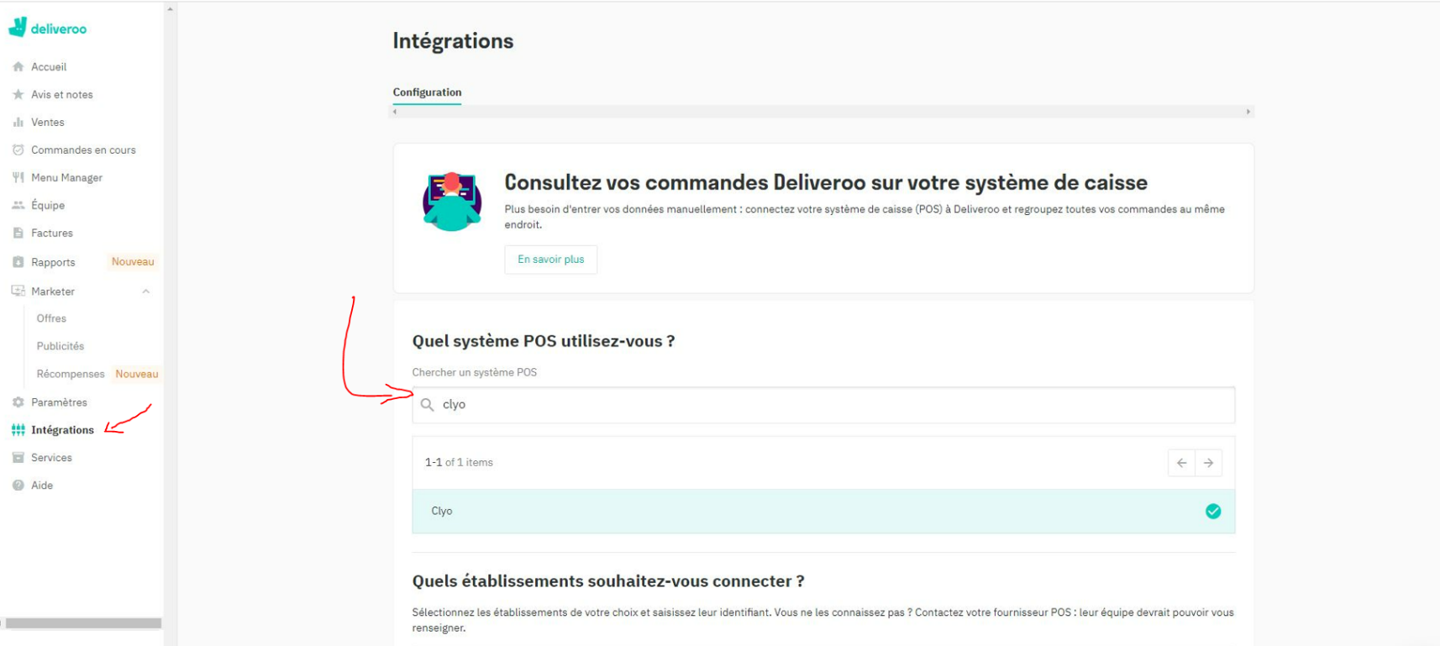This screenshot has height=646, width=1440.
Task: Open the Aide page
Action: click(42, 486)
